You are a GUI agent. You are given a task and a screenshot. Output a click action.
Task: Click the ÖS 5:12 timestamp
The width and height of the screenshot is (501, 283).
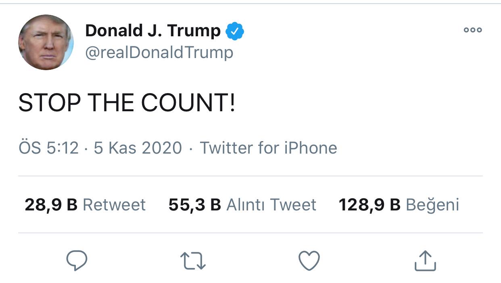pyautogui.click(x=48, y=148)
